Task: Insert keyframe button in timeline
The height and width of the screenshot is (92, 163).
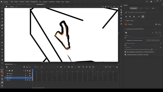Action: 61,67
